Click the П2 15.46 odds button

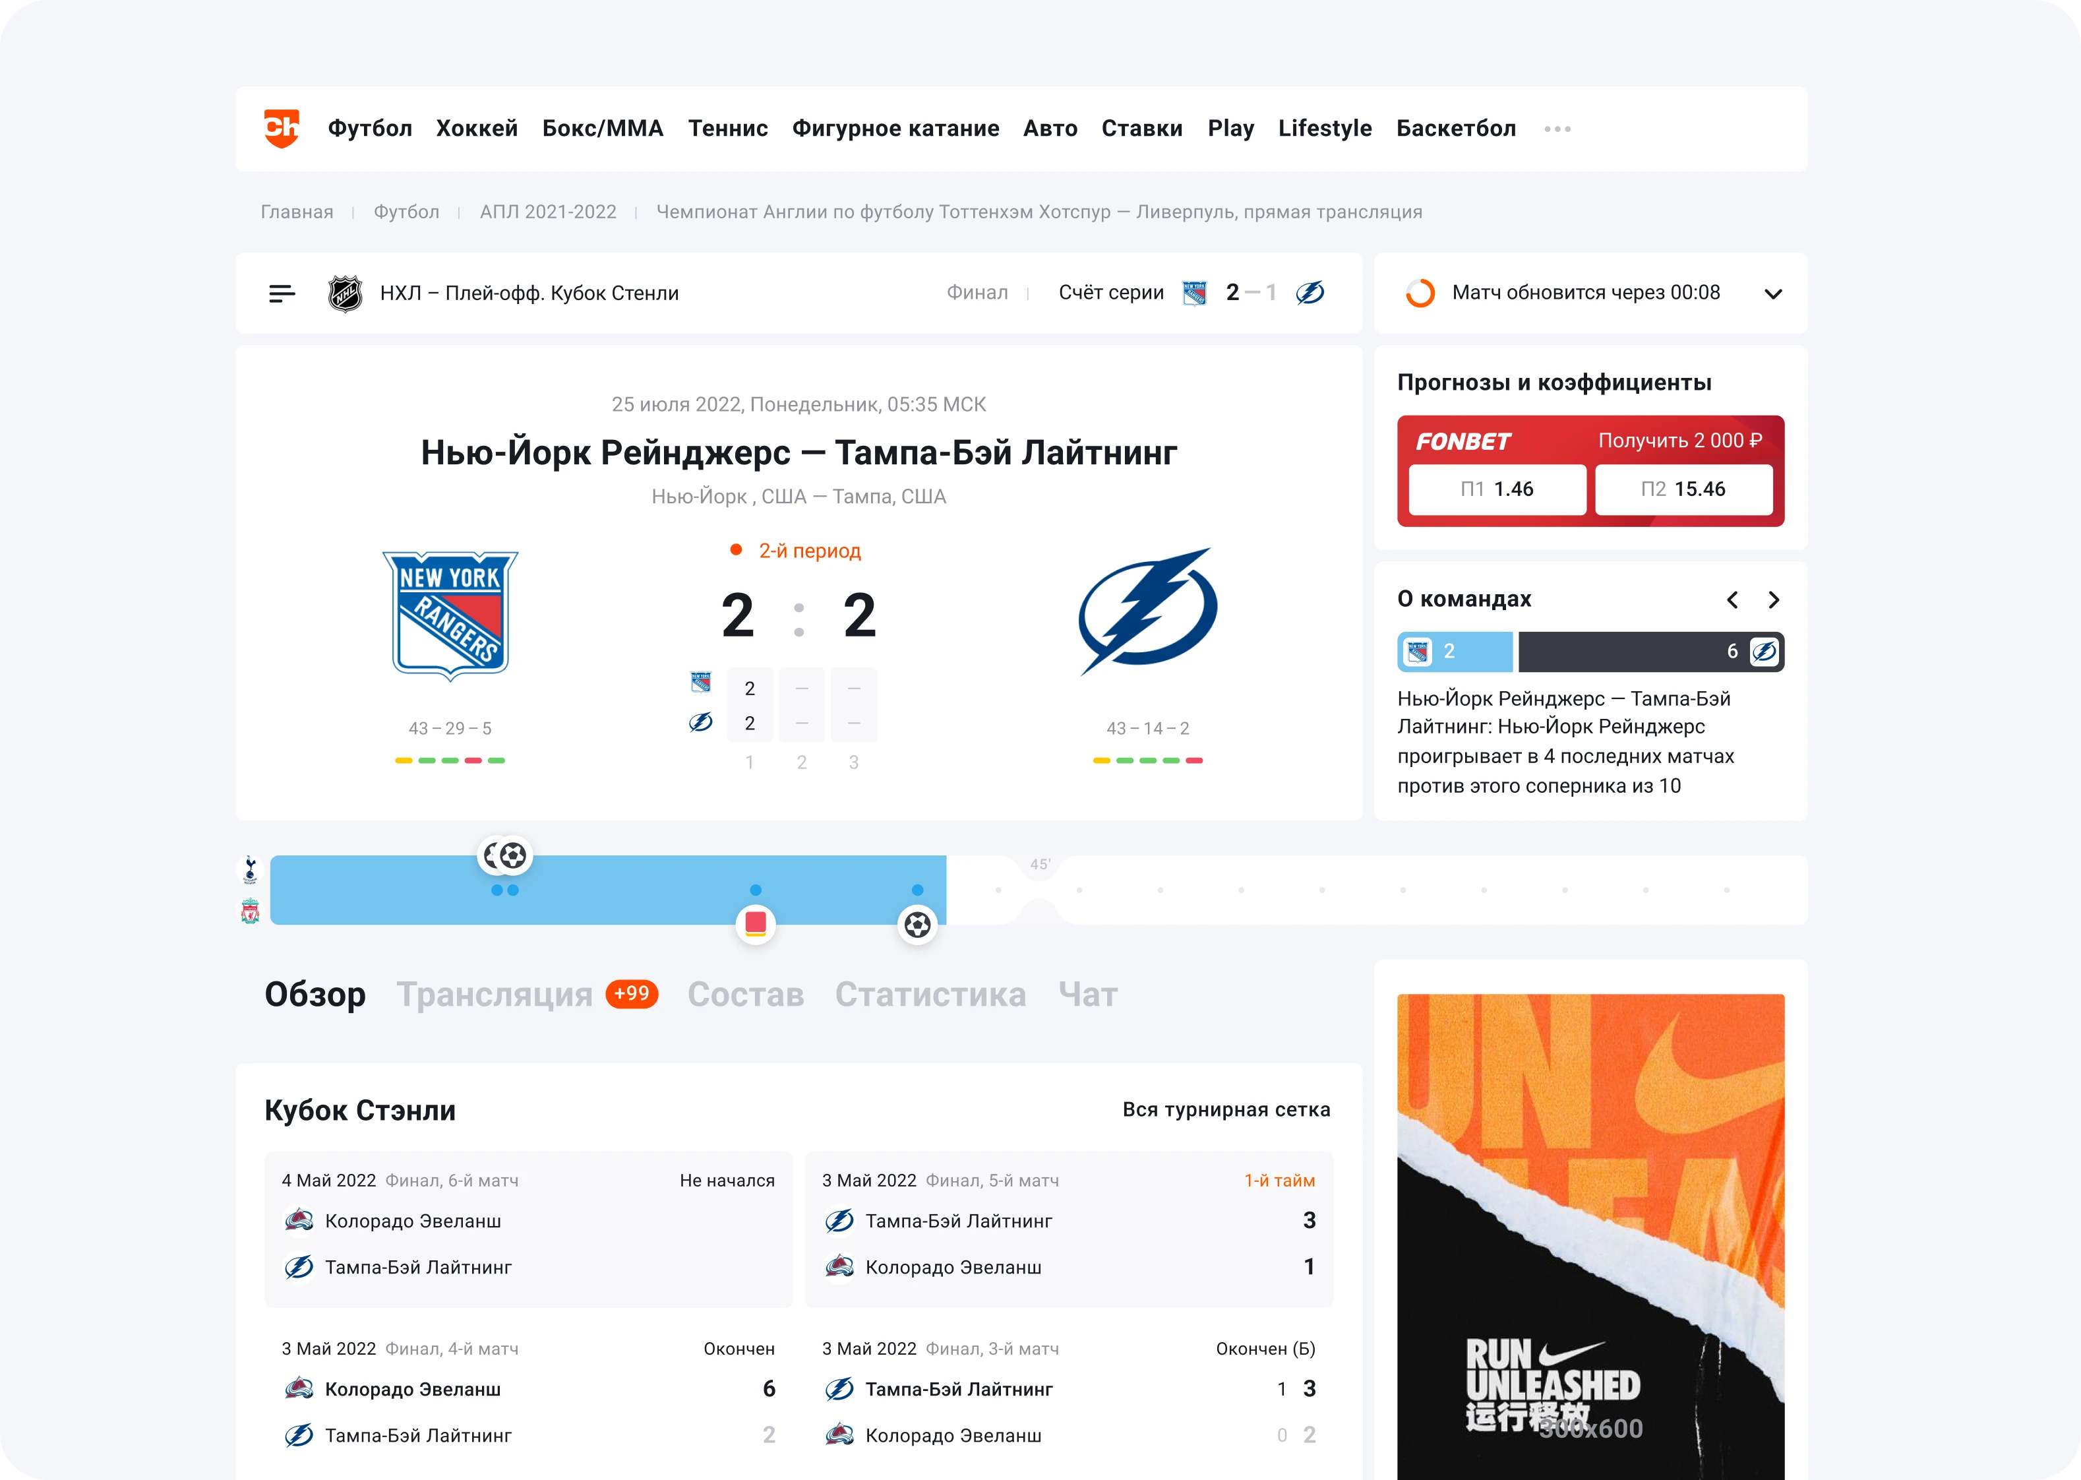click(1684, 489)
